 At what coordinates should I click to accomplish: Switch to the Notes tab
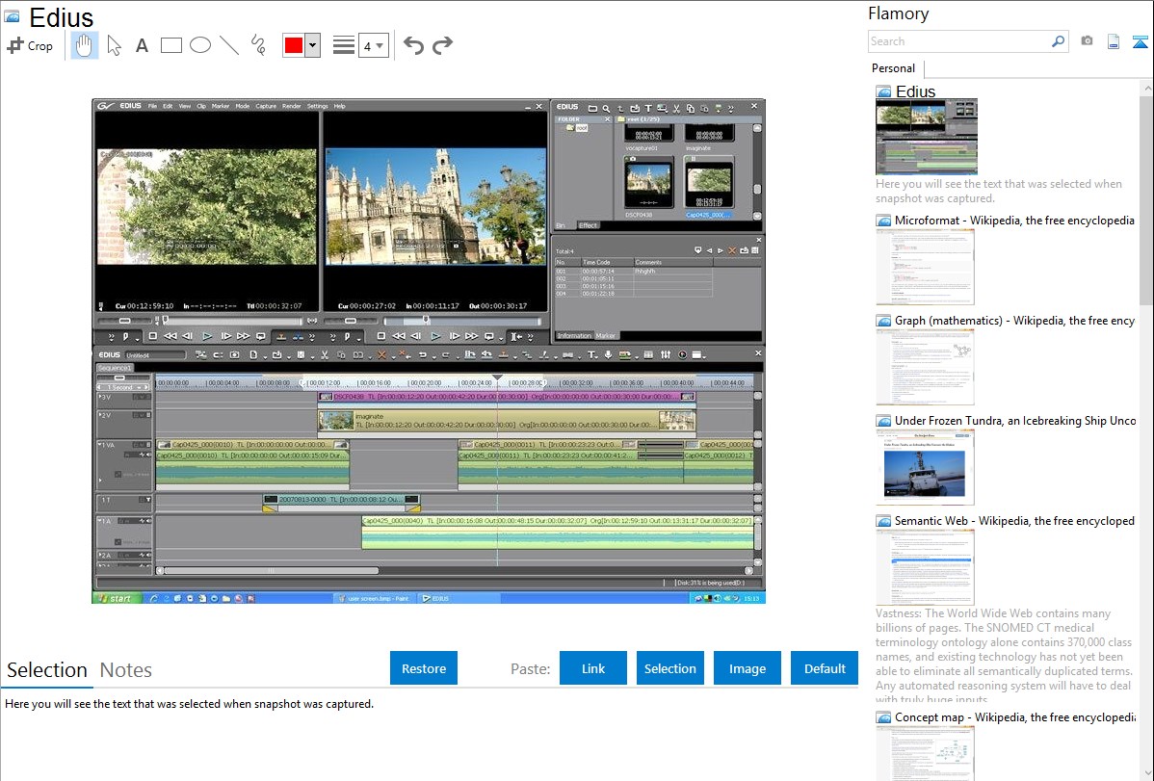(x=126, y=670)
